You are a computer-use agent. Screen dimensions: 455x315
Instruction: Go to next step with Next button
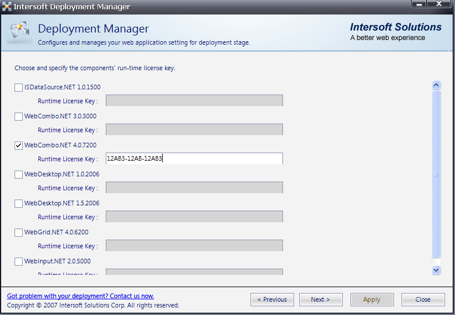pyautogui.click(x=321, y=299)
